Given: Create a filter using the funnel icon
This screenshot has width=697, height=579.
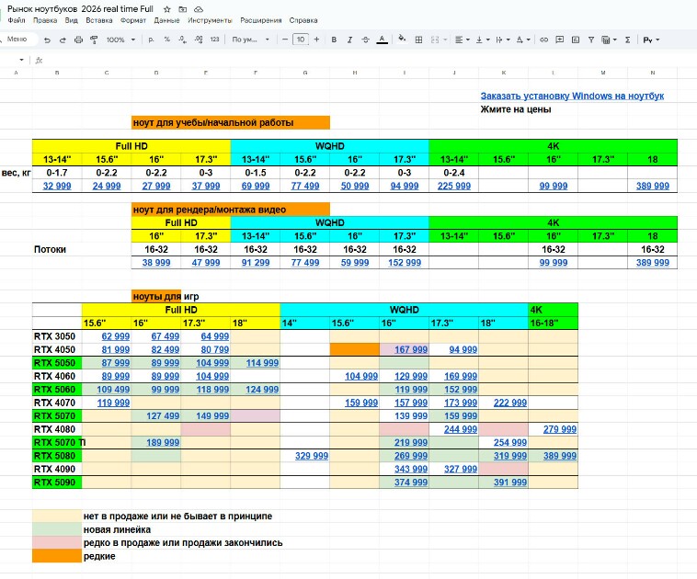Looking at the screenshot, I should click(591, 40).
